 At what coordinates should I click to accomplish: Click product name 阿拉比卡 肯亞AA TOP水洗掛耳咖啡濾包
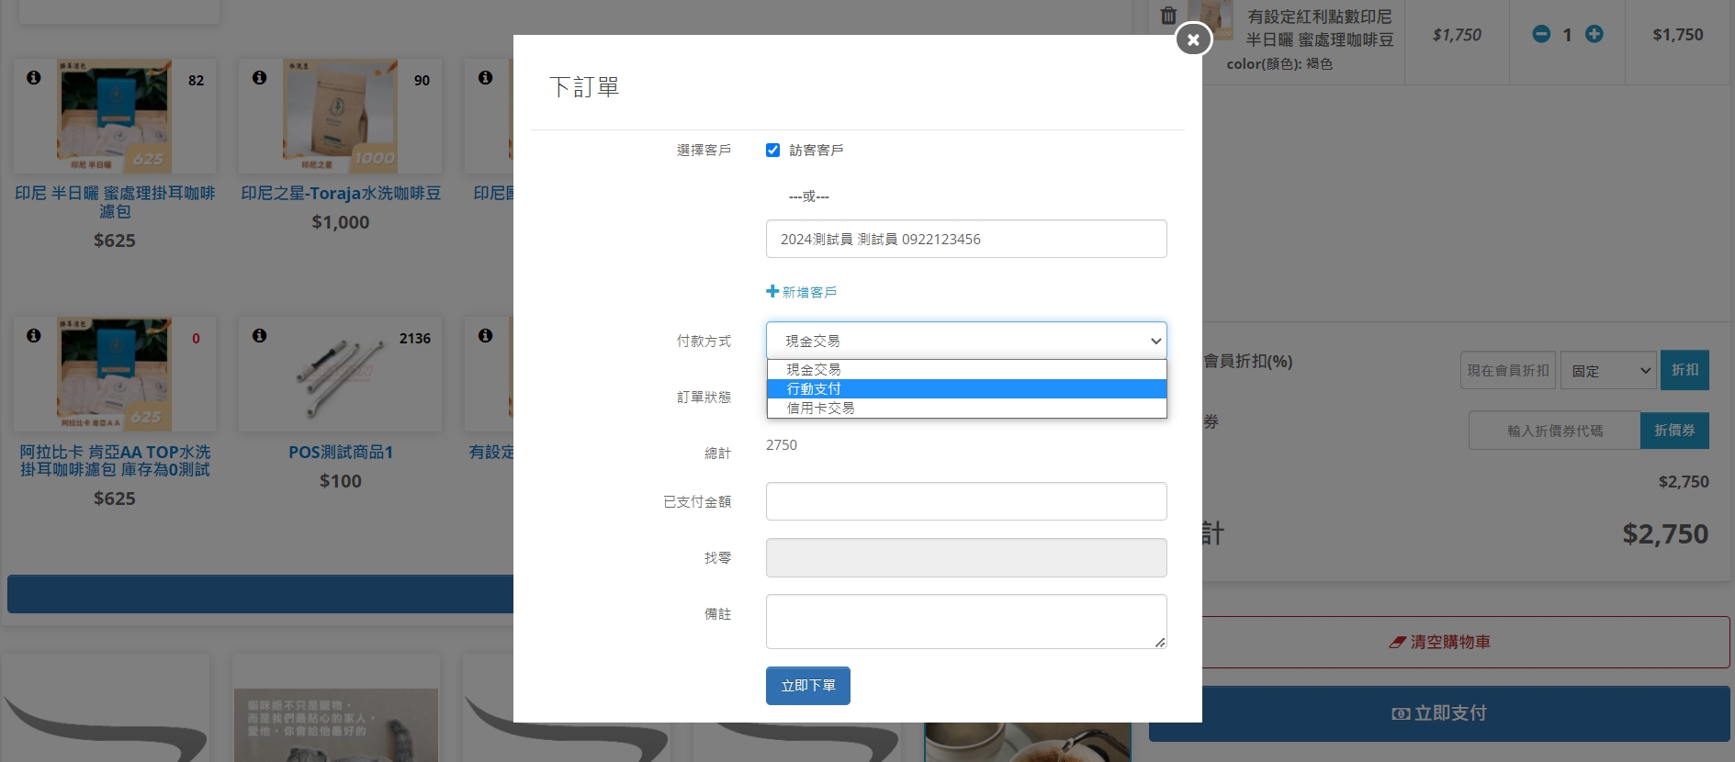tap(115, 461)
